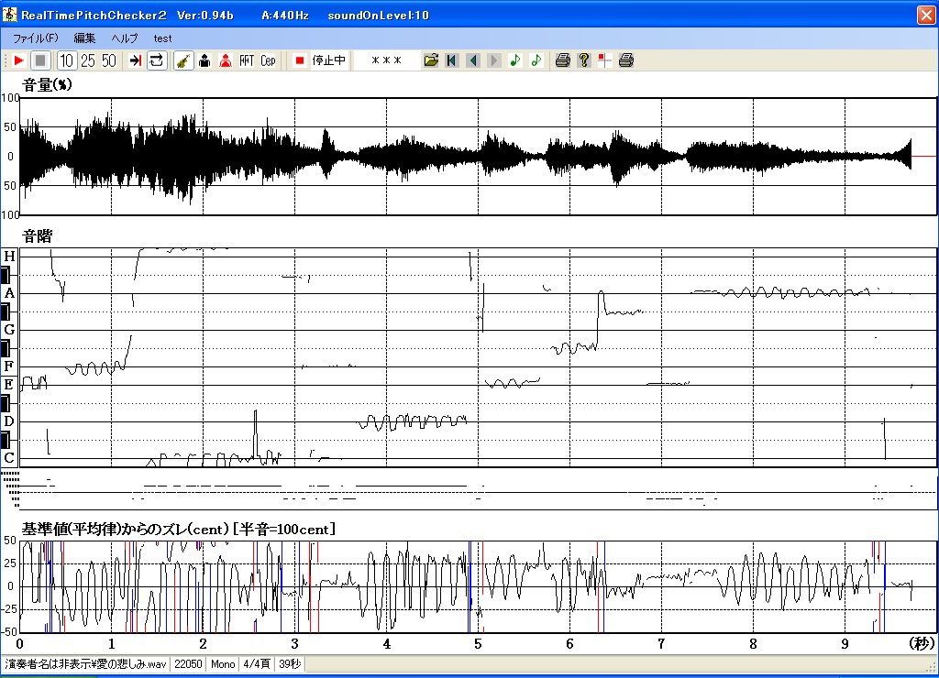Select the 50 seconds display range
The height and width of the screenshot is (678, 939).
108,60
